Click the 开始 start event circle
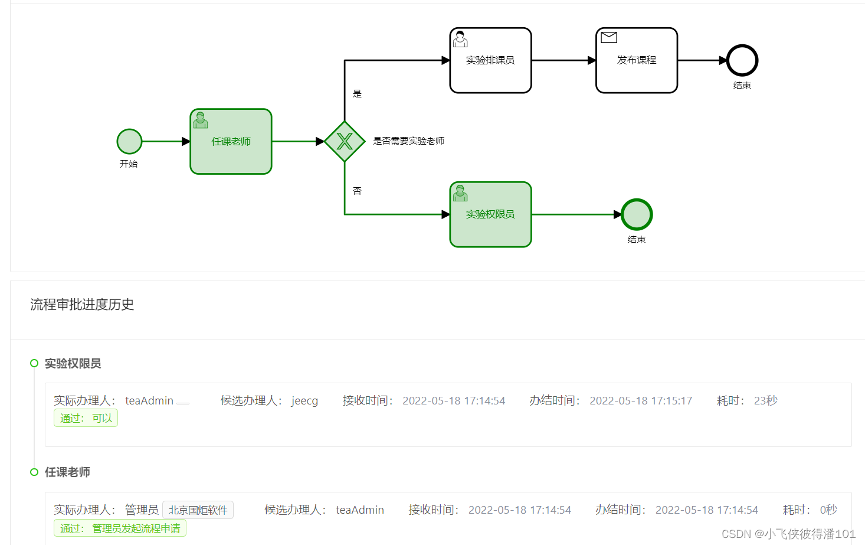Screen dimensions: 865x545 click(129, 141)
